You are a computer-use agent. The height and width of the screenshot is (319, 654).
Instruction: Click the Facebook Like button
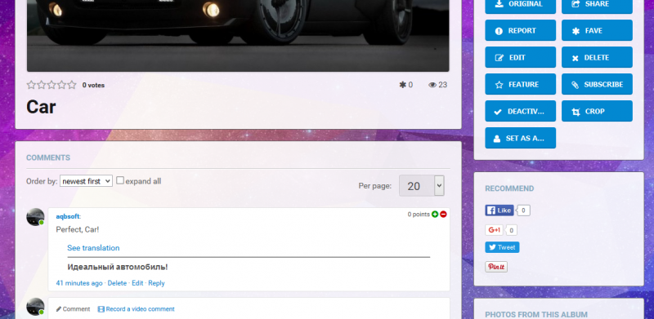pos(499,210)
